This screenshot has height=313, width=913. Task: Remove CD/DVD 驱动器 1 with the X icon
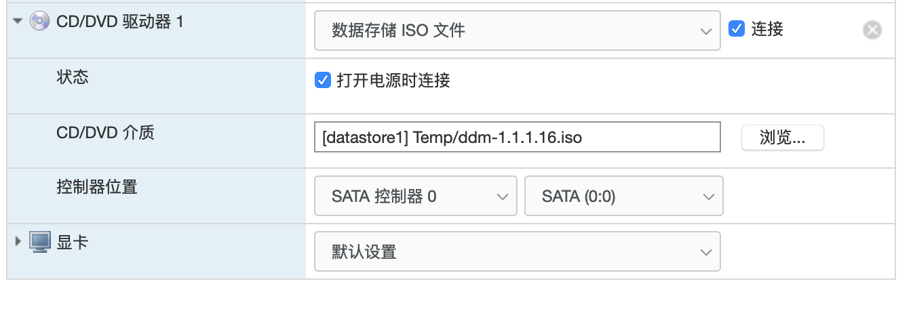[872, 30]
